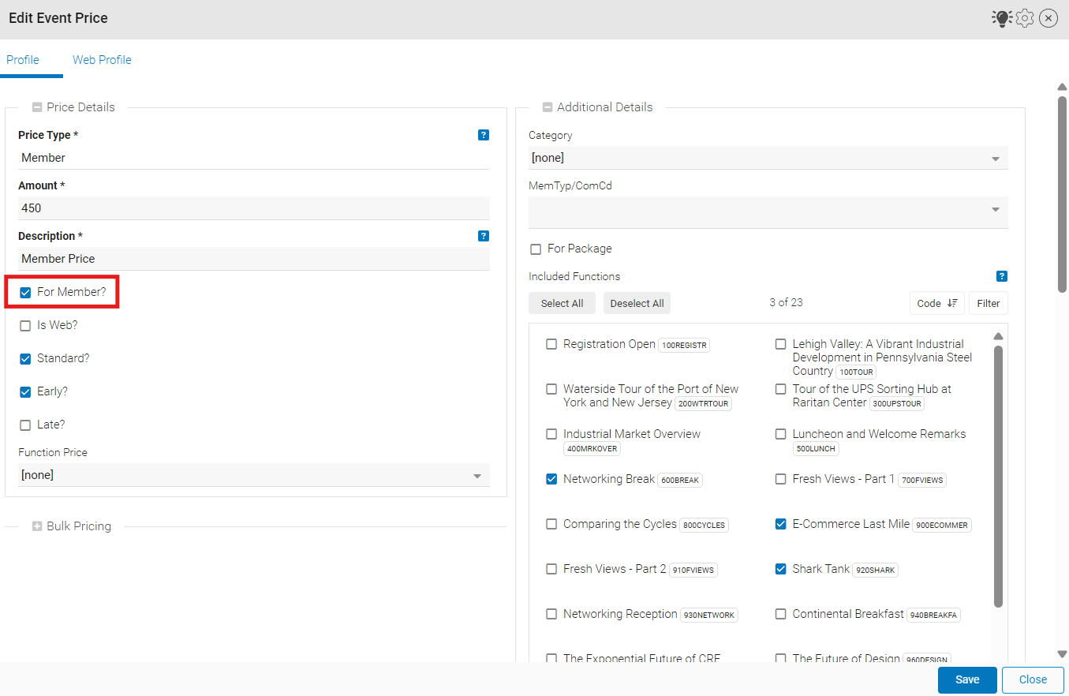Image resolution: width=1069 pixels, height=696 pixels.
Task: Uncheck the Early? checkbox
Action: point(25,392)
